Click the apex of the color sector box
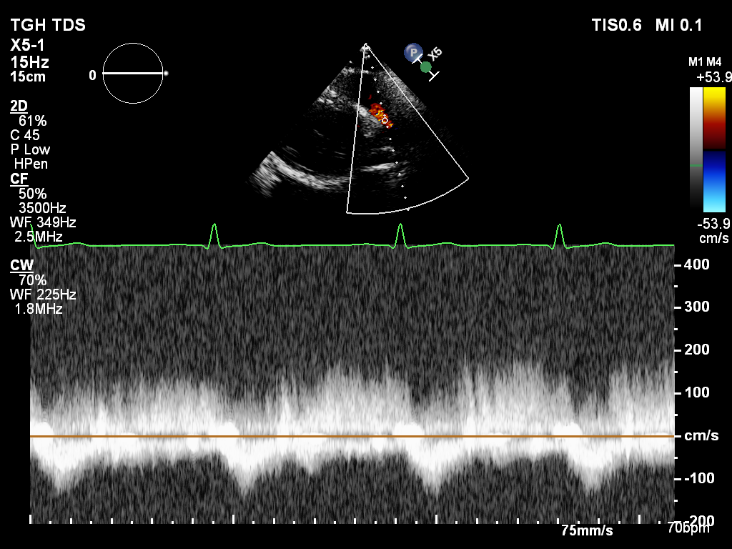This screenshot has height=549, width=732. 366,47
